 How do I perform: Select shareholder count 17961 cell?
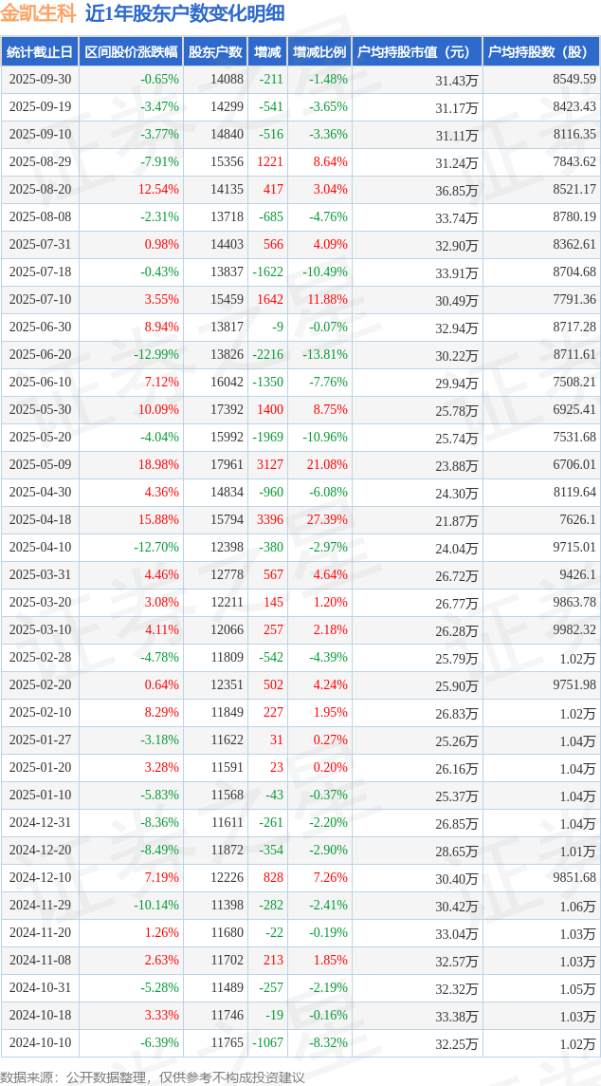pos(227,465)
